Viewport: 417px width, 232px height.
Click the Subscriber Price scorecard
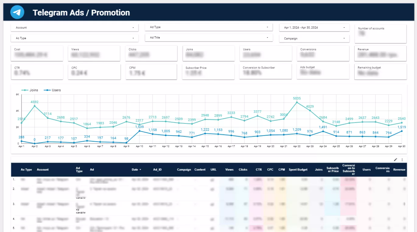click(x=208, y=72)
